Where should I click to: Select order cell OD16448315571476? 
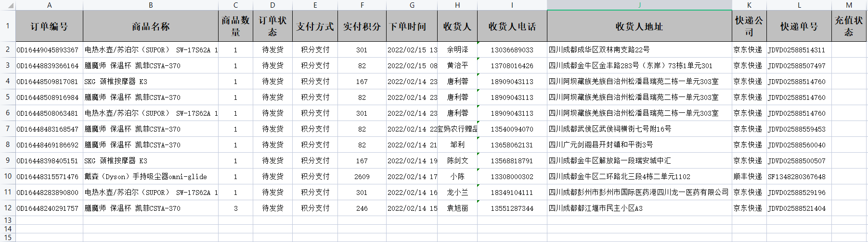[x=49, y=176]
